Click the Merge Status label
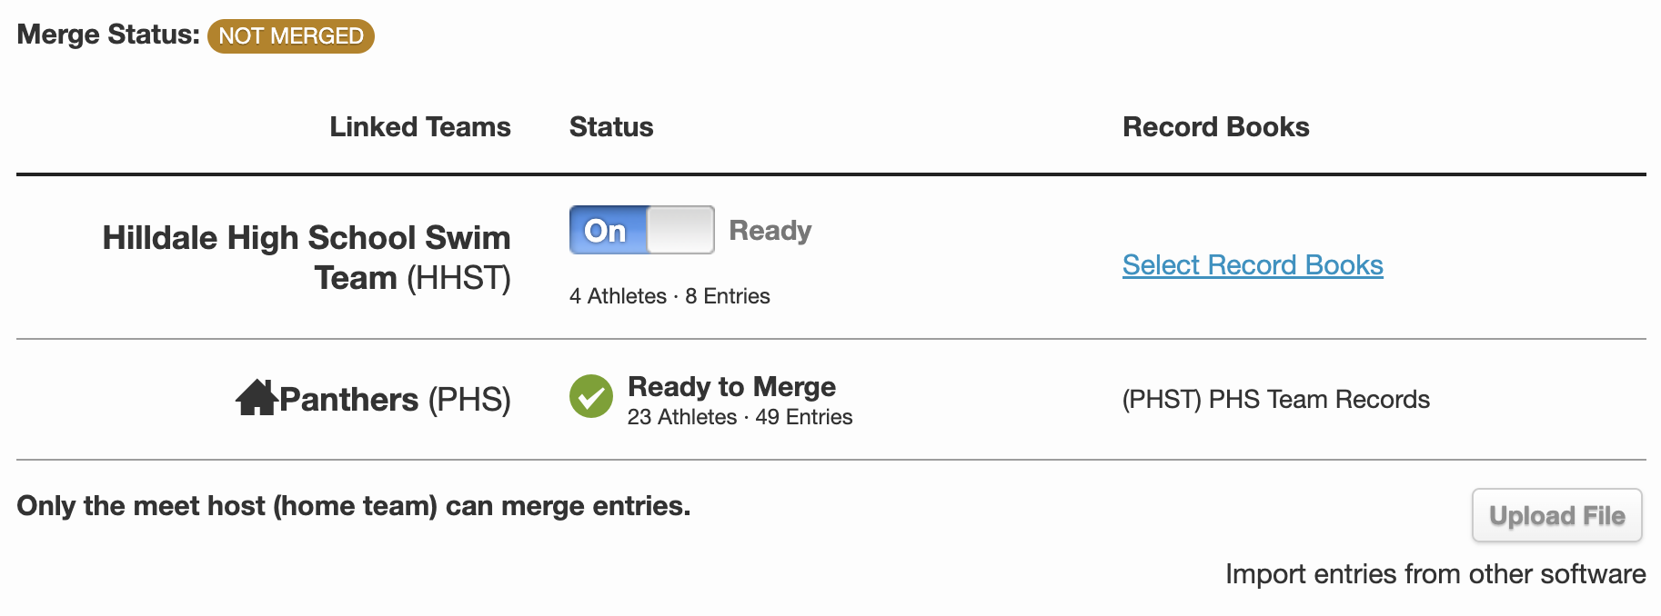 [108, 35]
